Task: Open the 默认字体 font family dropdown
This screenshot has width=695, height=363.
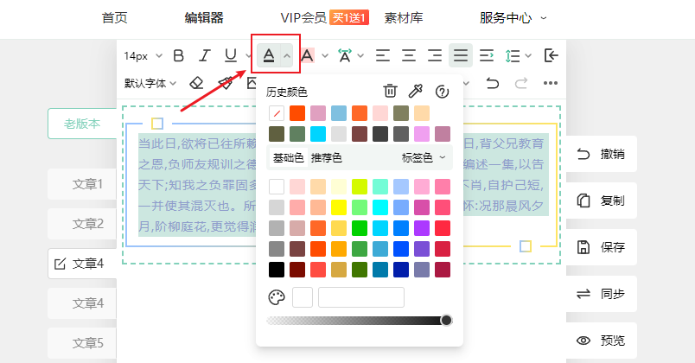Action: [x=150, y=83]
